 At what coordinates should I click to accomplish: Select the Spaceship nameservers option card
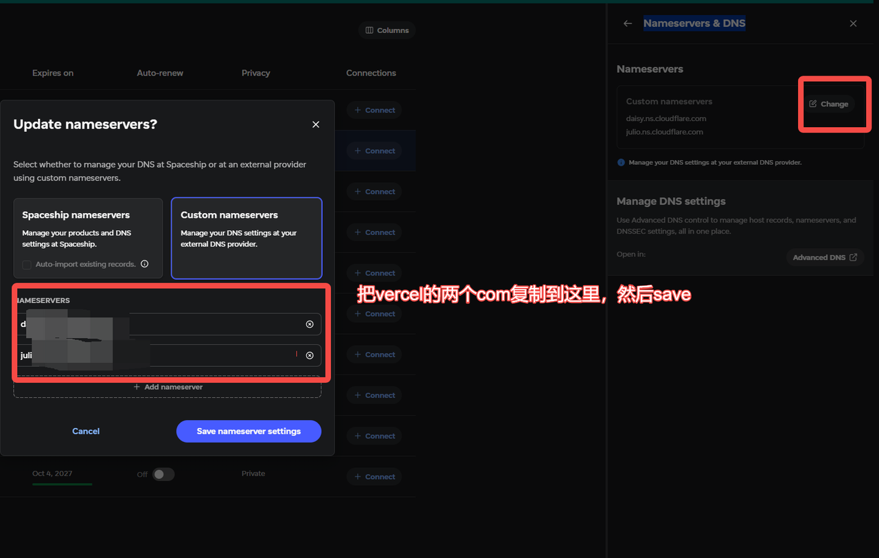click(x=88, y=238)
